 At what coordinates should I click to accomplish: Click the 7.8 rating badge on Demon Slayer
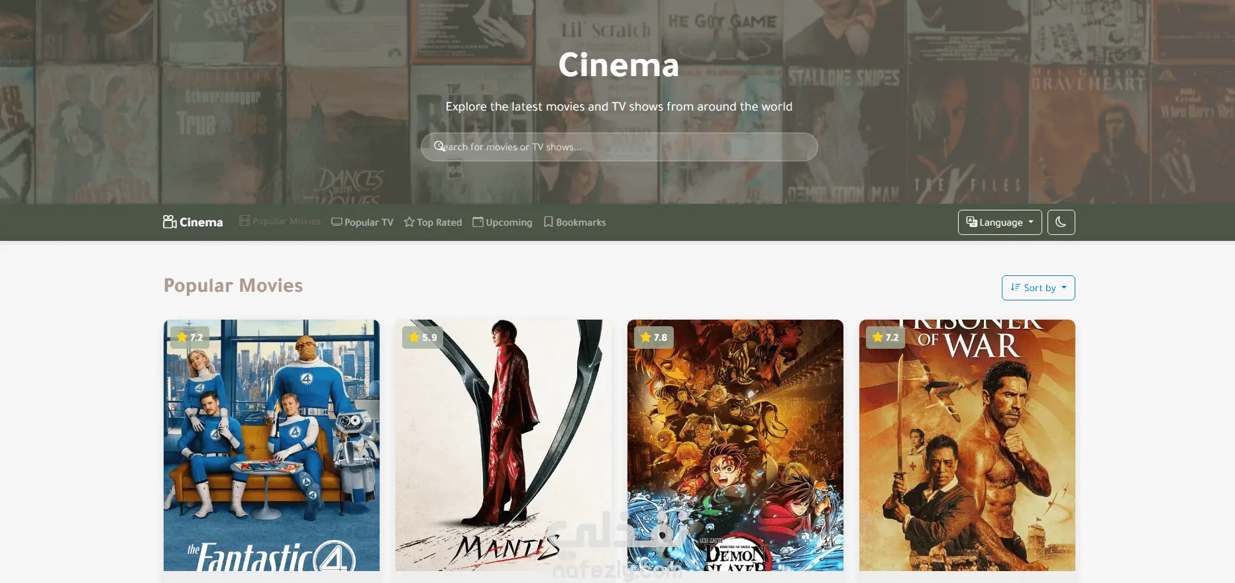(654, 337)
